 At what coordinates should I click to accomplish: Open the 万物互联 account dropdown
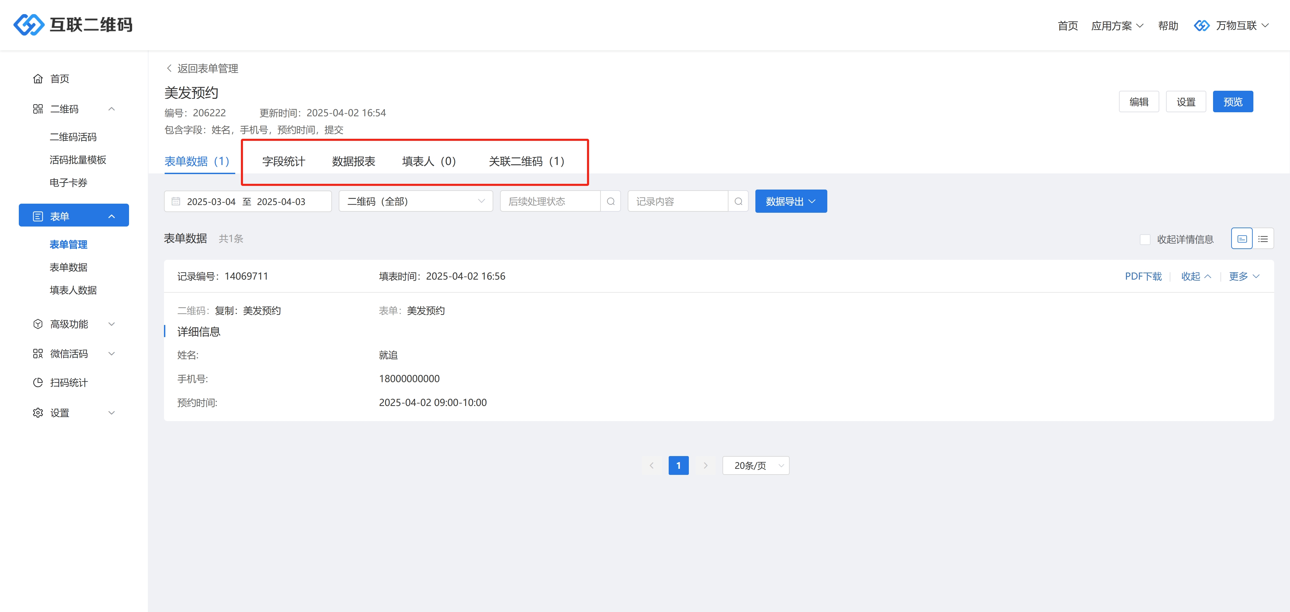(1242, 26)
